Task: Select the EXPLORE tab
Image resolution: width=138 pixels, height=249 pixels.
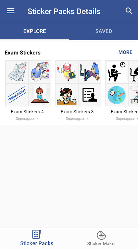Action: pos(35,31)
